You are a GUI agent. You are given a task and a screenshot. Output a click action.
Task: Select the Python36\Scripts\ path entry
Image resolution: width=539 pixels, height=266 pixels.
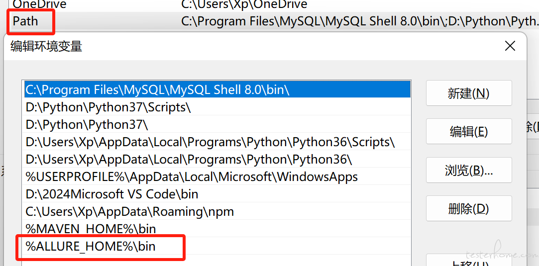(217, 142)
